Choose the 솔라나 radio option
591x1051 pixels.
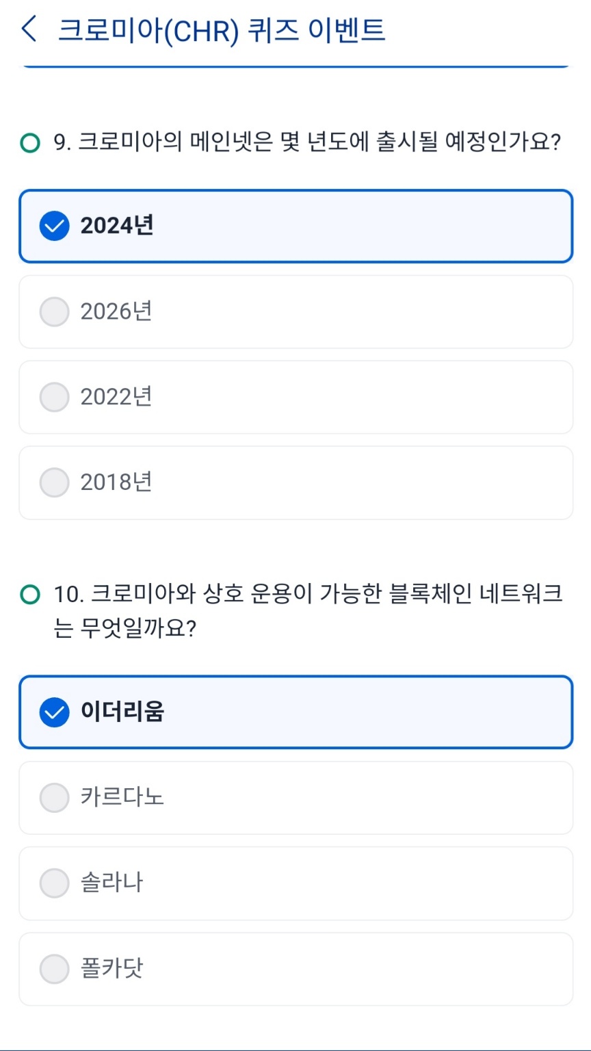55,883
